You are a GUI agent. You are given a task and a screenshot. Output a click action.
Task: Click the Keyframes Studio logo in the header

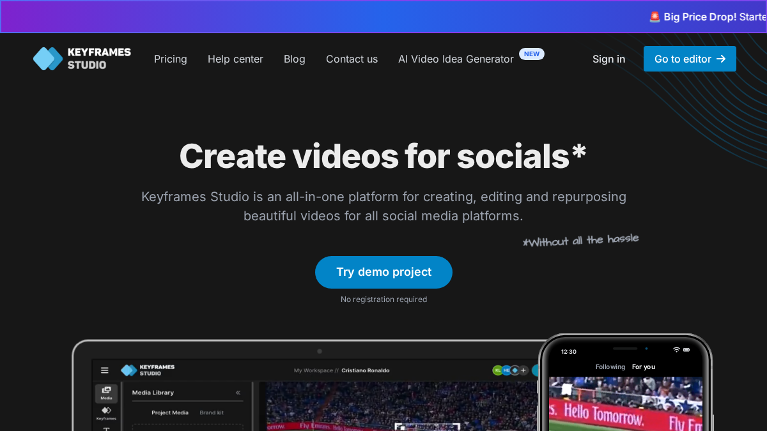[82, 59]
